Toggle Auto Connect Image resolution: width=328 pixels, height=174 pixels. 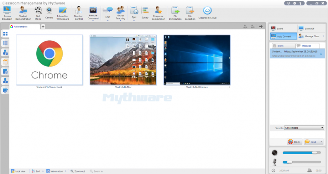pos(284,36)
